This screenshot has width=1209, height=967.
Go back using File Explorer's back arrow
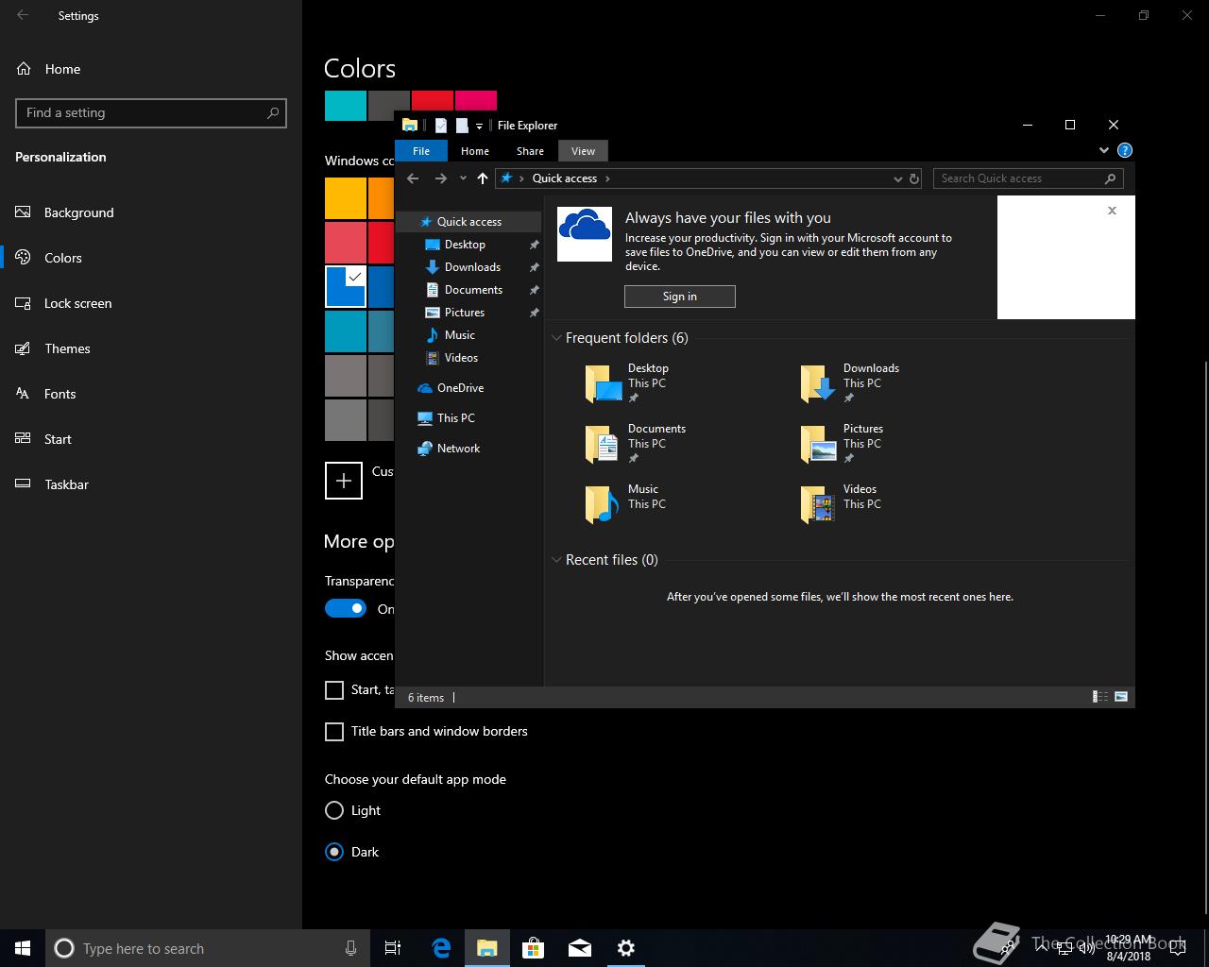click(x=413, y=178)
